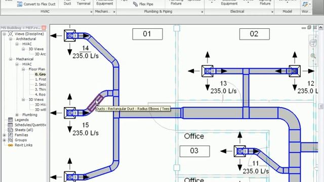Screen dimensions: 324x182
Task: Open the '1. First' floor plan
Action: (x=40, y=79)
